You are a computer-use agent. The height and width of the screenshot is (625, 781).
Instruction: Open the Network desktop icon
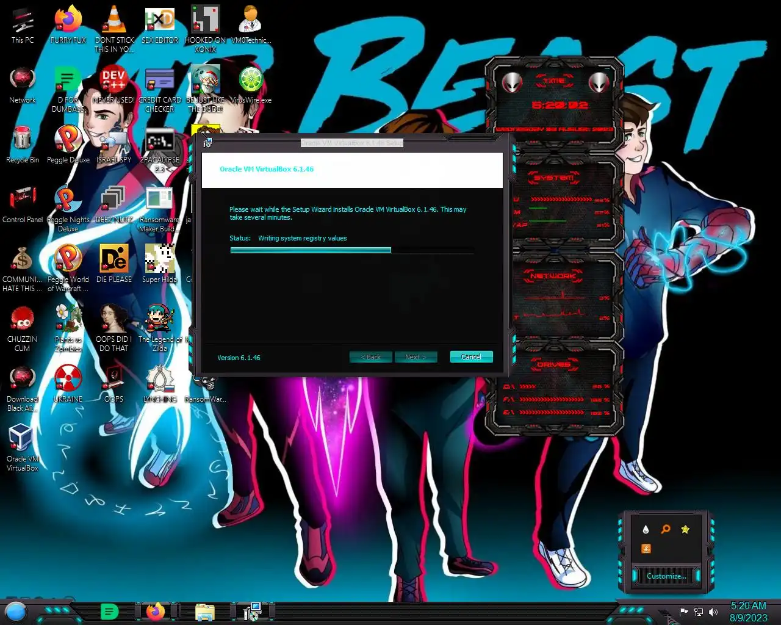coord(23,85)
